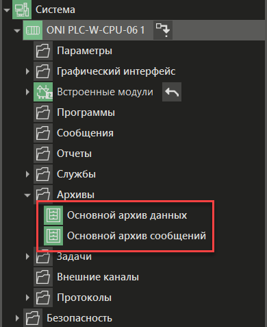
Task: Click the Основной архив сообщений archive icon
Action: point(53,236)
